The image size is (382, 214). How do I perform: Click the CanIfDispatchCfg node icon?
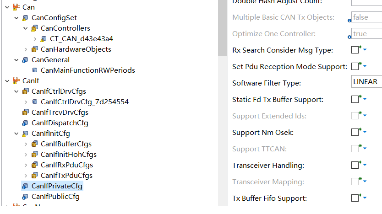(25, 123)
